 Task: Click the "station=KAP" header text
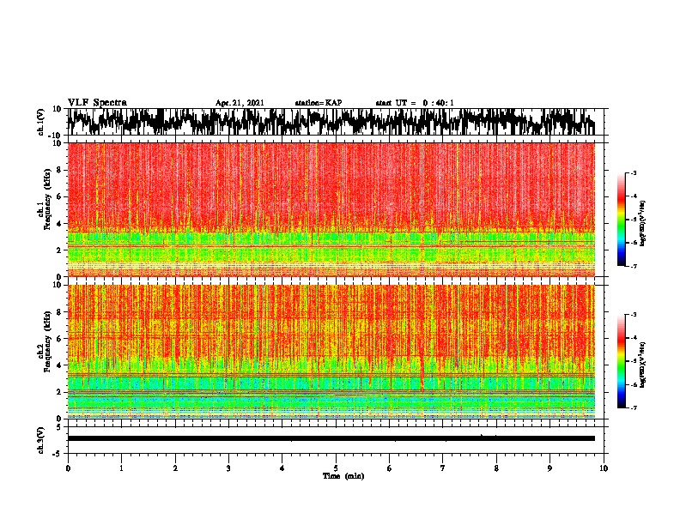pos(319,103)
